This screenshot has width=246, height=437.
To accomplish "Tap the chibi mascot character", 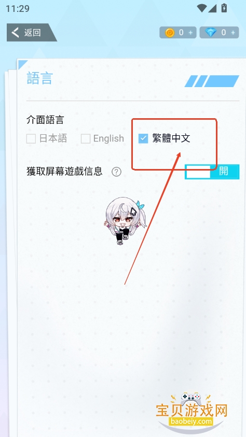I will (125, 221).
